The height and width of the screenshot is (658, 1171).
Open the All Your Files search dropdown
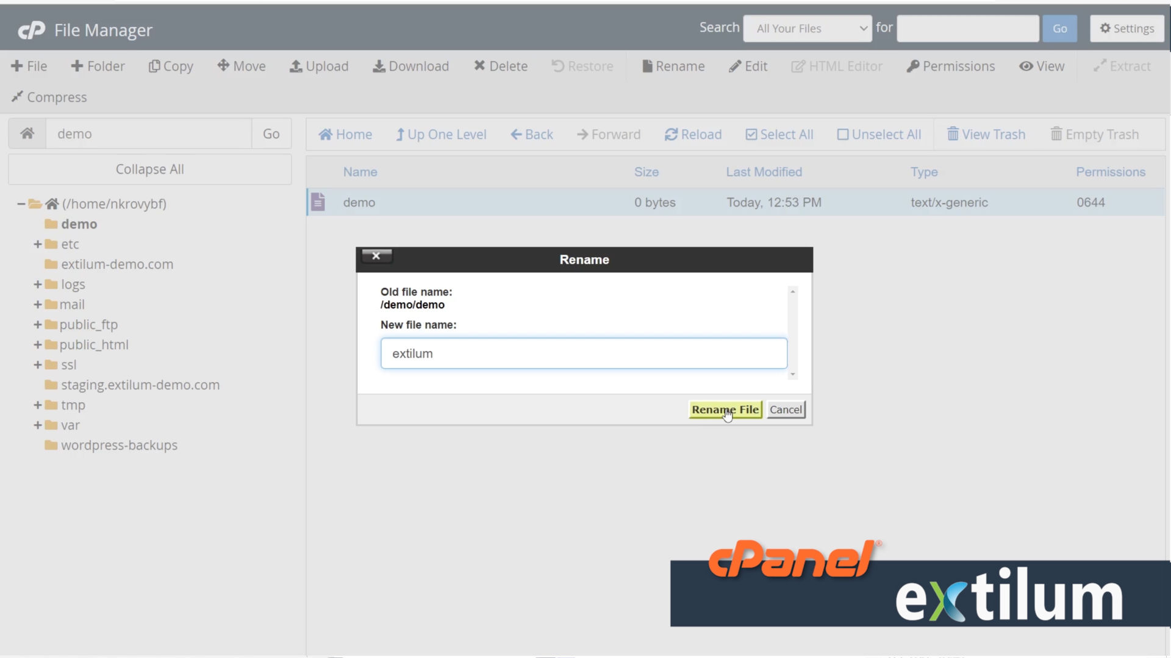pos(807,28)
